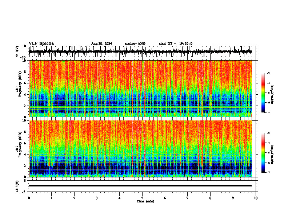The image size is (288, 222).
Task: Click time axis tick label '7'
Action: [x=188, y=198]
